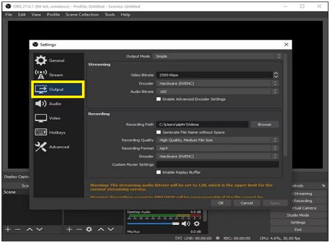330x243 pixels.
Task: Check Generate File Name without Space
Action: point(158,132)
